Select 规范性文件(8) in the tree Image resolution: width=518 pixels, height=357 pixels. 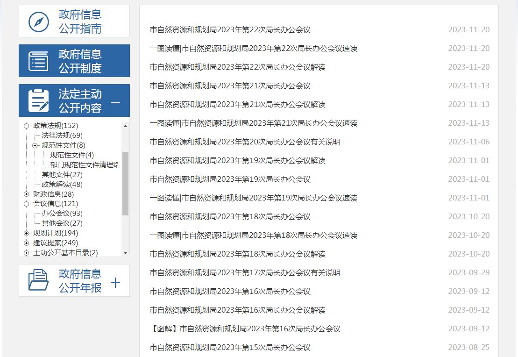click(x=64, y=145)
